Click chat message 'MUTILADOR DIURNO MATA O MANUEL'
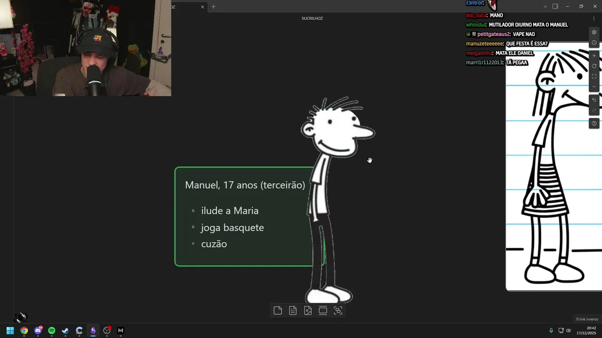This screenshot has width=602, height=338. (528, 25)
